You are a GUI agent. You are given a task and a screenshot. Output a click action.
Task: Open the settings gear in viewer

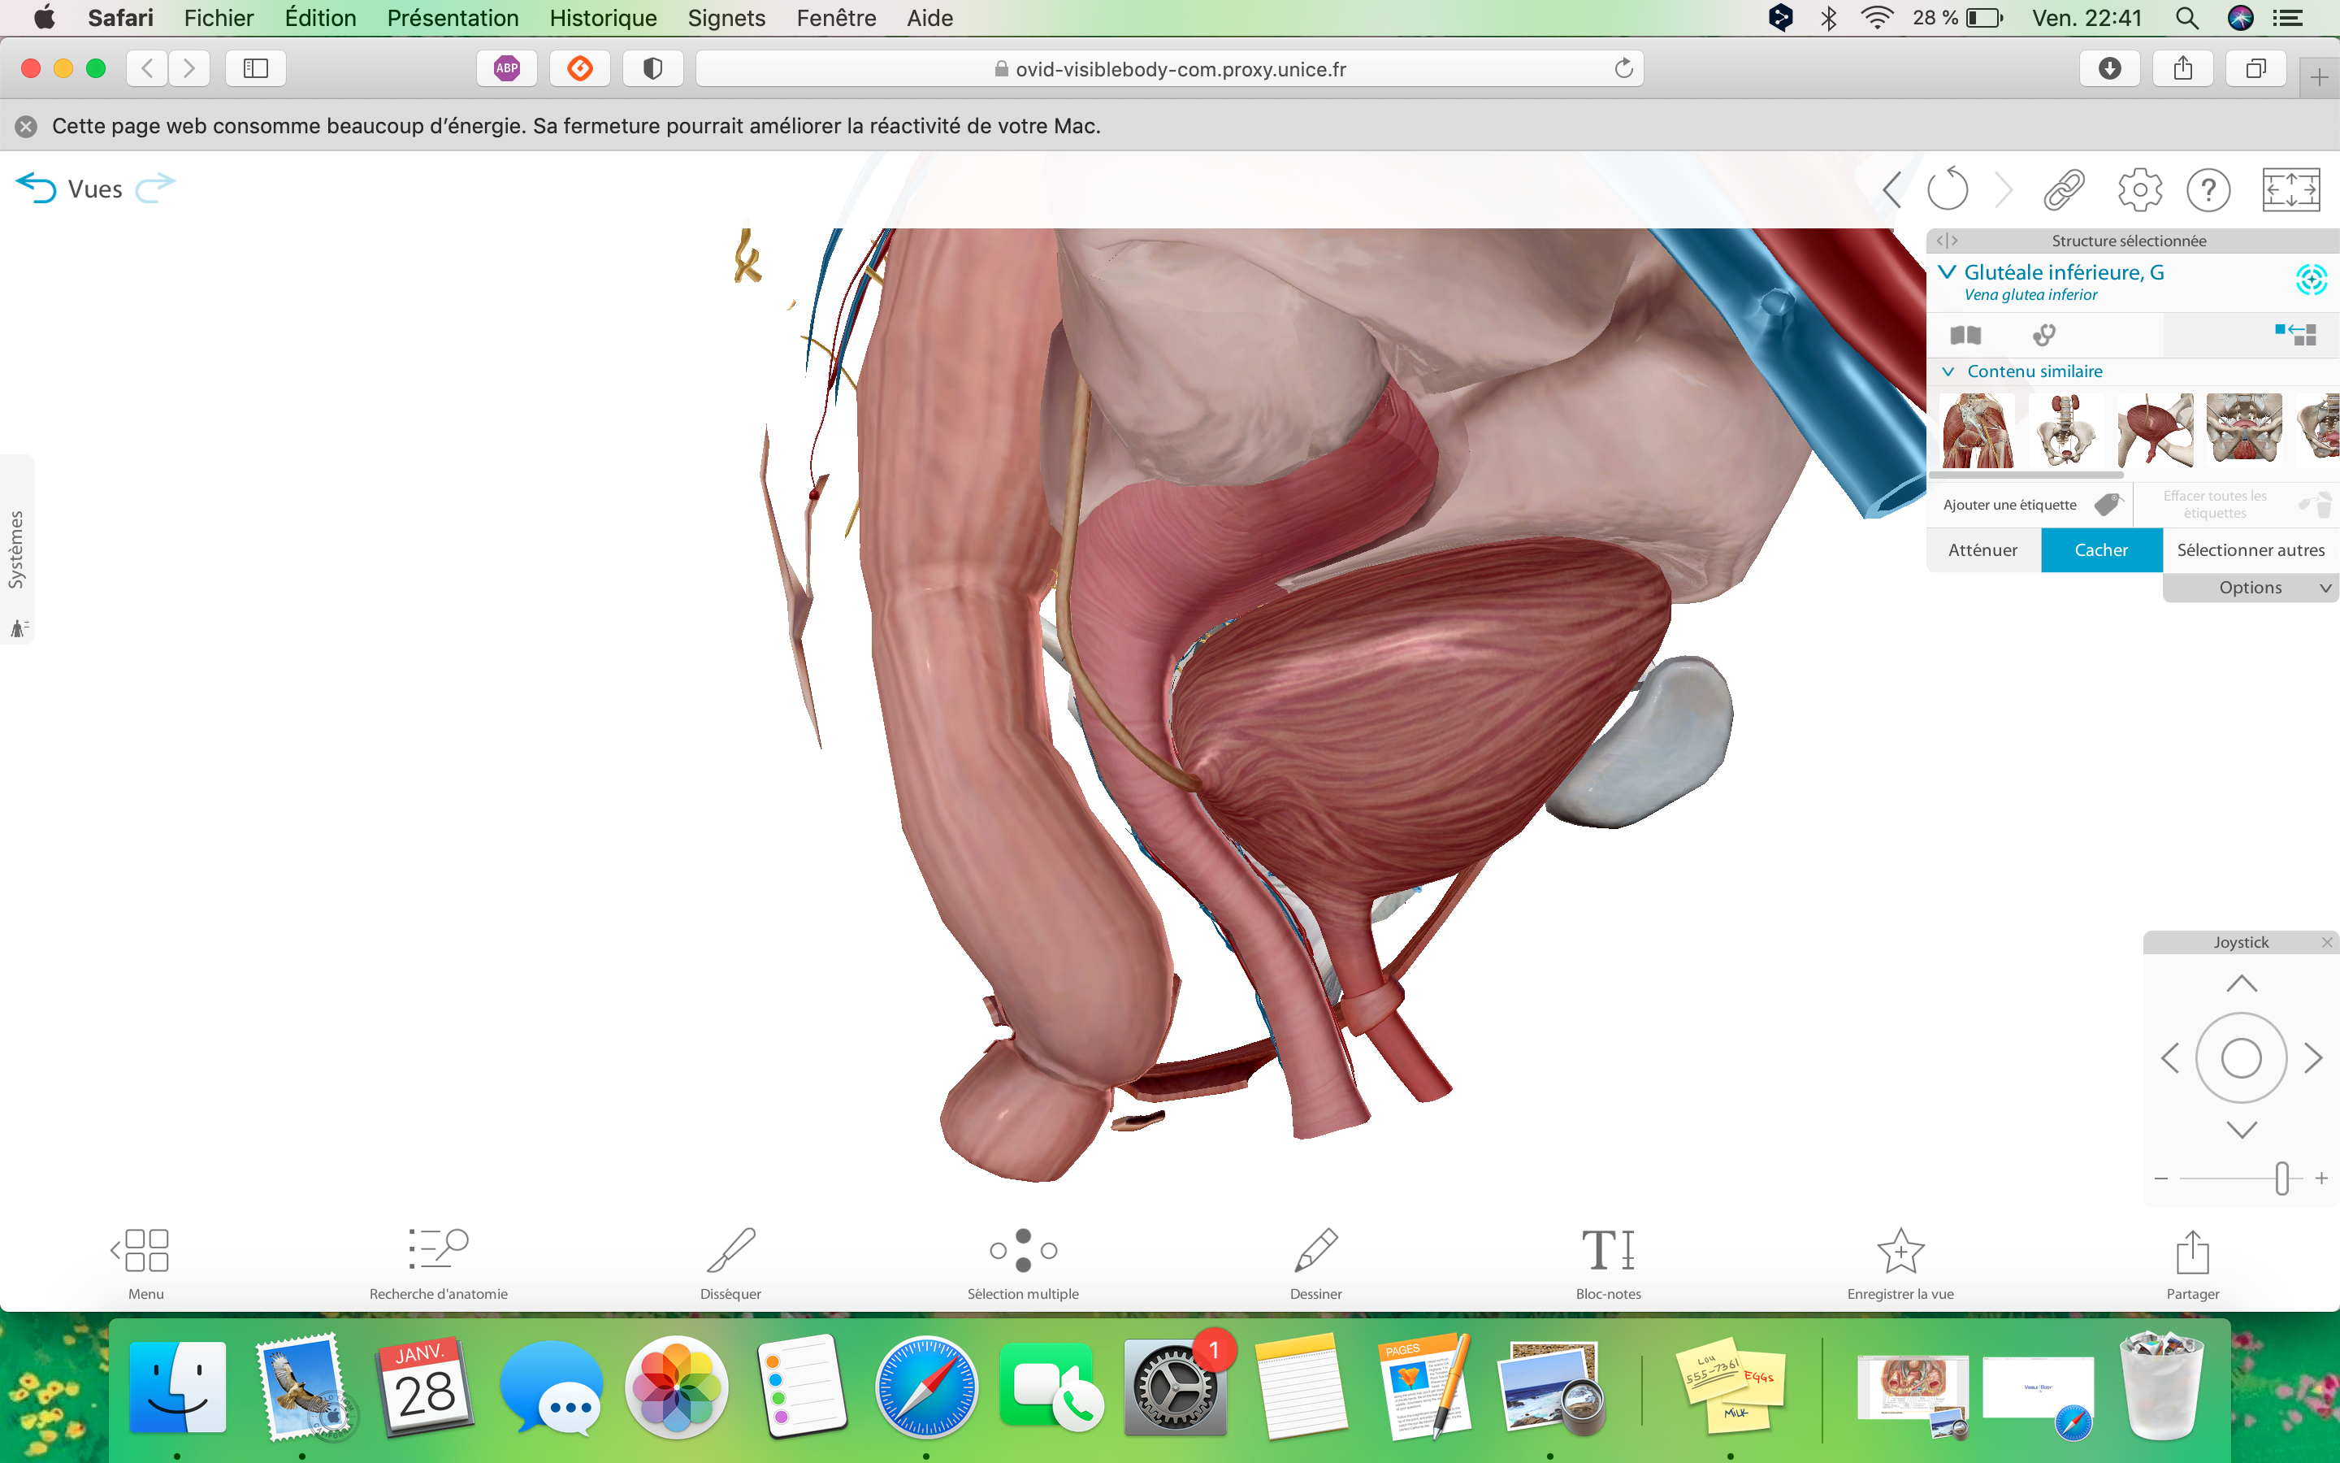click(2138, 189)
